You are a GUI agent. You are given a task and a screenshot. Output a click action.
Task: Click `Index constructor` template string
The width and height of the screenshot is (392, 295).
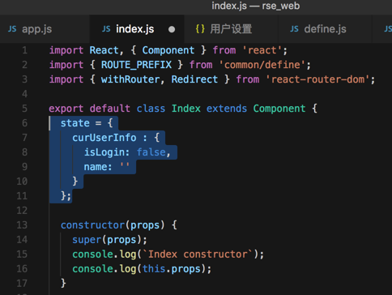pos(198,254)
